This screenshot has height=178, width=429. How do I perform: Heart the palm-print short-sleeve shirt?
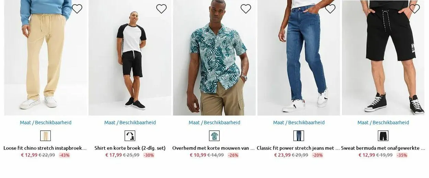tap(246, 9)
